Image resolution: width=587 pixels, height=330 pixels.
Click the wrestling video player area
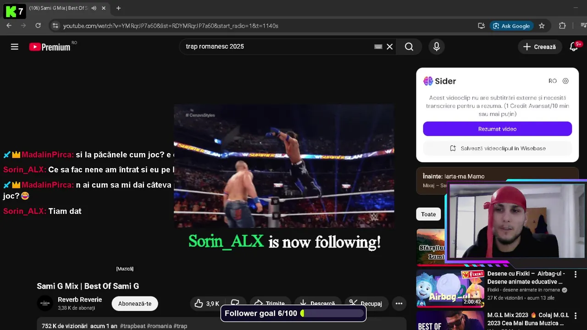[x=284, y=165]
